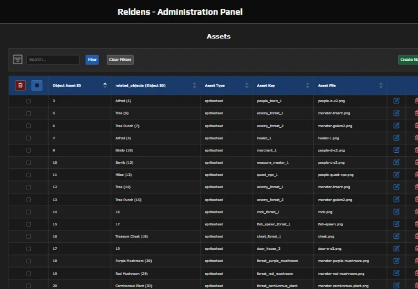This screenshot has height=289, width=418.
Task: Focus the Search input field
Action: pyautogui.click(x=53, y=60)
